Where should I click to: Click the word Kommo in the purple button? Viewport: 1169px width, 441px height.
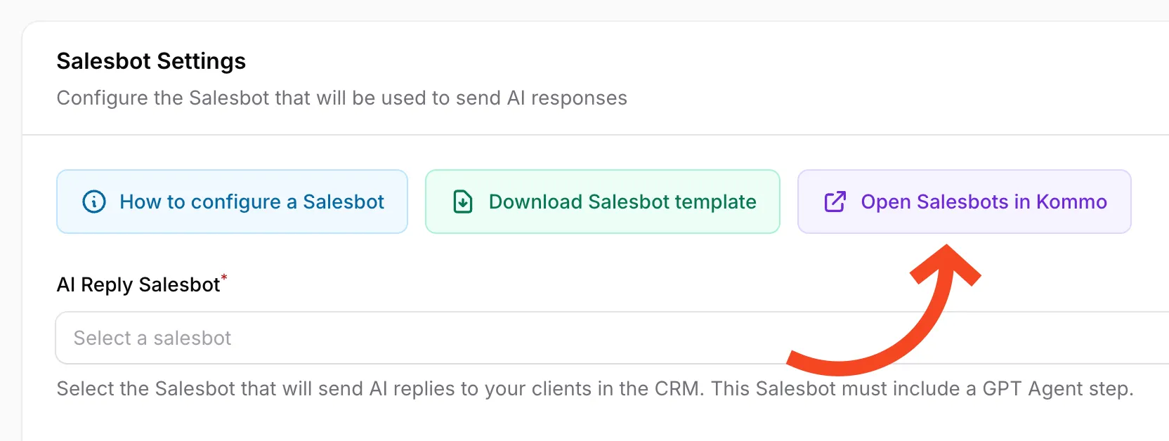point(1071,202)
